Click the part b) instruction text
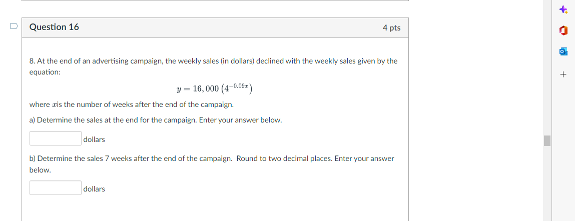 pos(211,158)
